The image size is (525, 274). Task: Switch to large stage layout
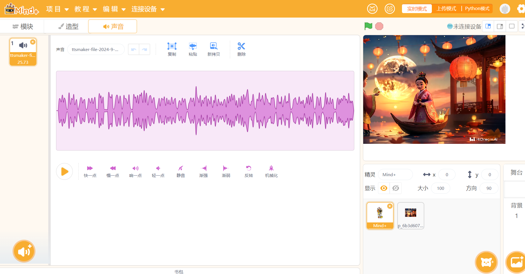coord(500,26)
